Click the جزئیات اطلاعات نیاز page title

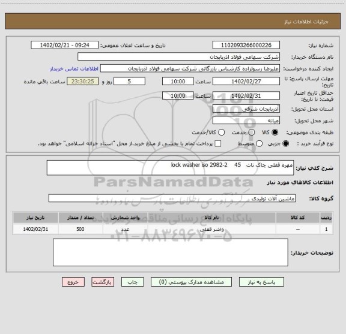[x=306, y=22]
